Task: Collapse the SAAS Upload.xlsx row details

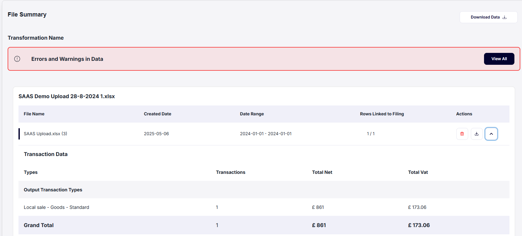Action: click(491, 134)
